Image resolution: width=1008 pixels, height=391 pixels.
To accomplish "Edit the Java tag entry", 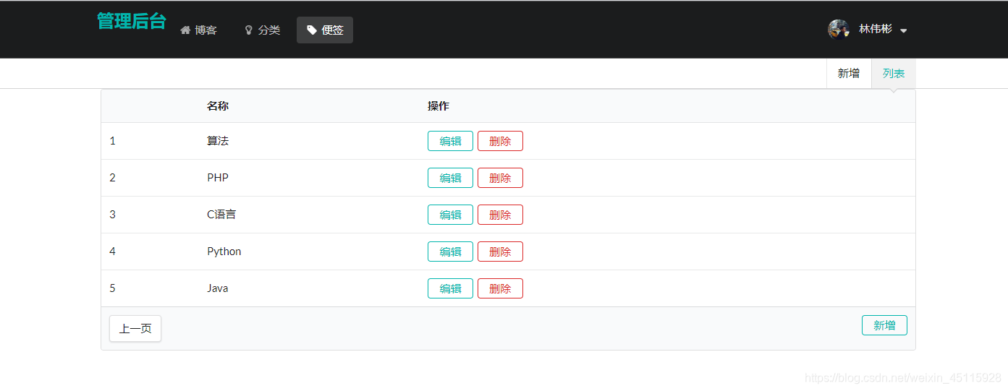I will [450, 288].
